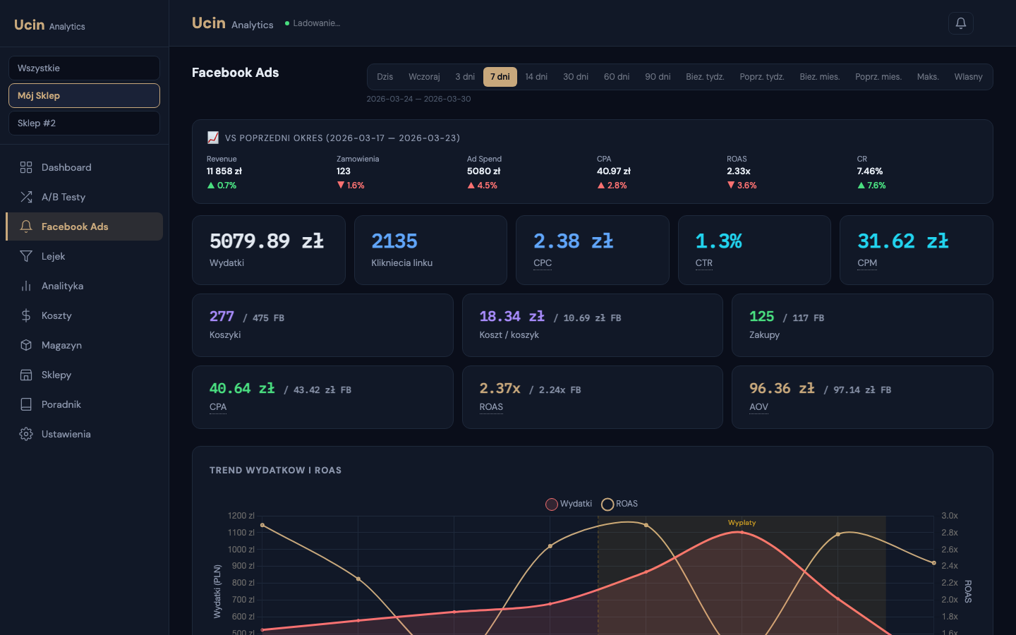1016x635 pixels.
Task: Click the trend chart icon beside VS POPRZEDNI OKRES
Action: [x=213, y=138]
